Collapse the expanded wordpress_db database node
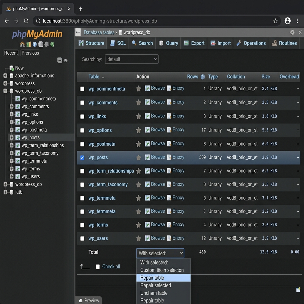304x304 pixels. [x=5, y=91]
